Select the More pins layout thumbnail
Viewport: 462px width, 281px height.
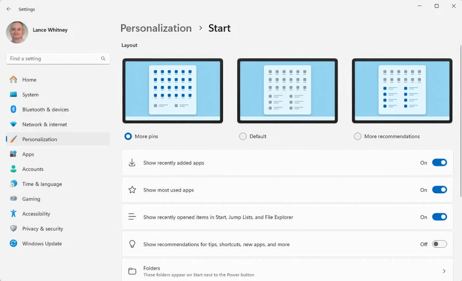(173, 90)
